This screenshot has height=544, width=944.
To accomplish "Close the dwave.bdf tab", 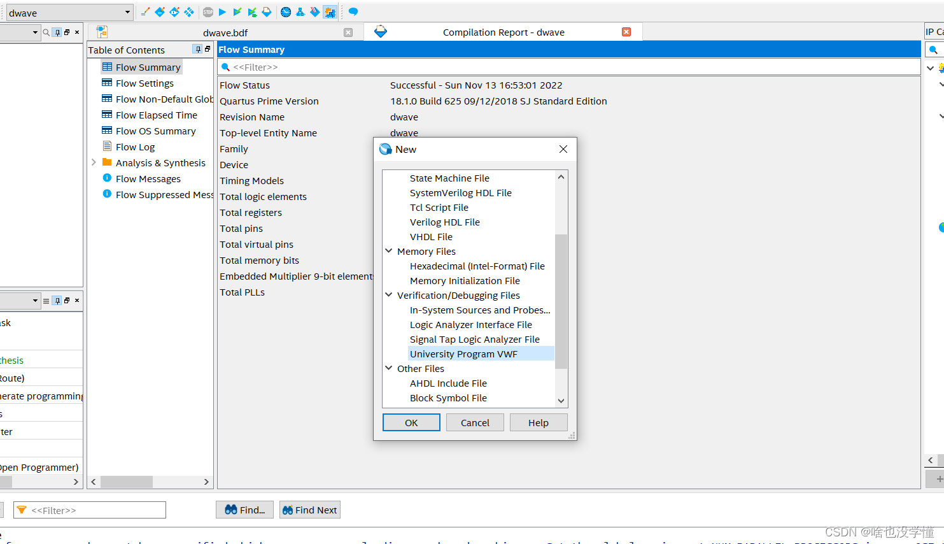I will (348, 32).
